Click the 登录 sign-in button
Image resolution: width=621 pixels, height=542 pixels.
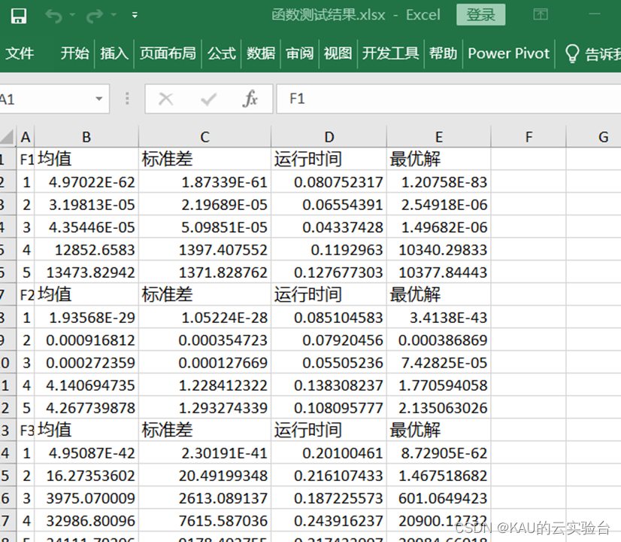point(481,14)
